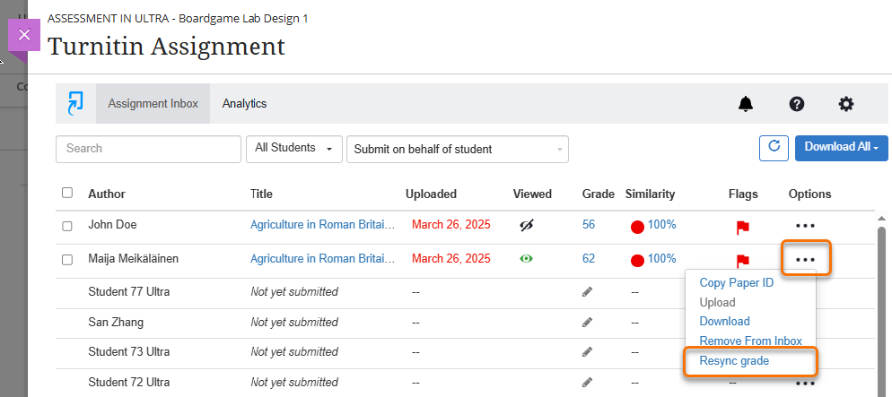Tick the select-all checkbox in header
This screenshot has width=892, height=397.
pos(67,193)
